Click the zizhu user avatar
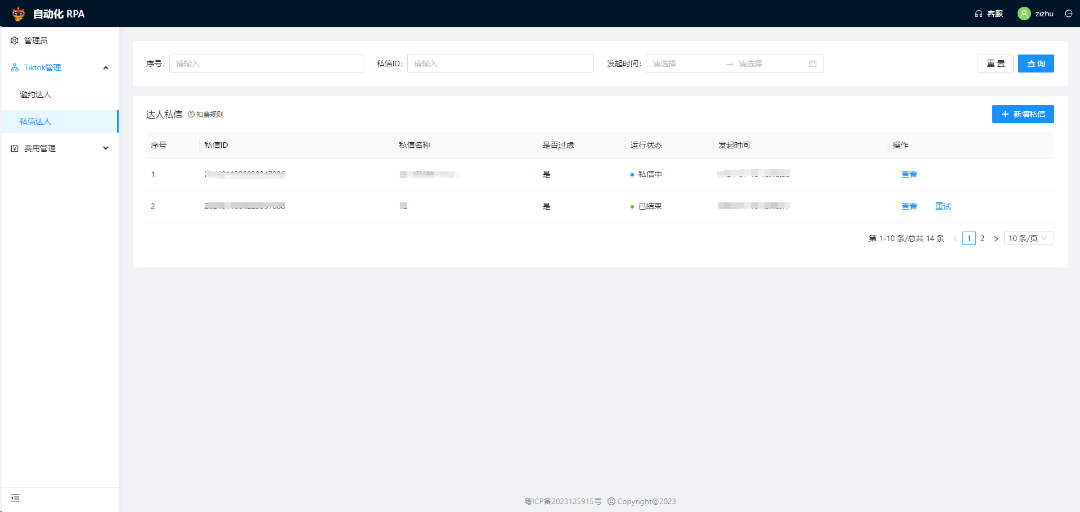1080x512 pixels. coord(1024,13)
